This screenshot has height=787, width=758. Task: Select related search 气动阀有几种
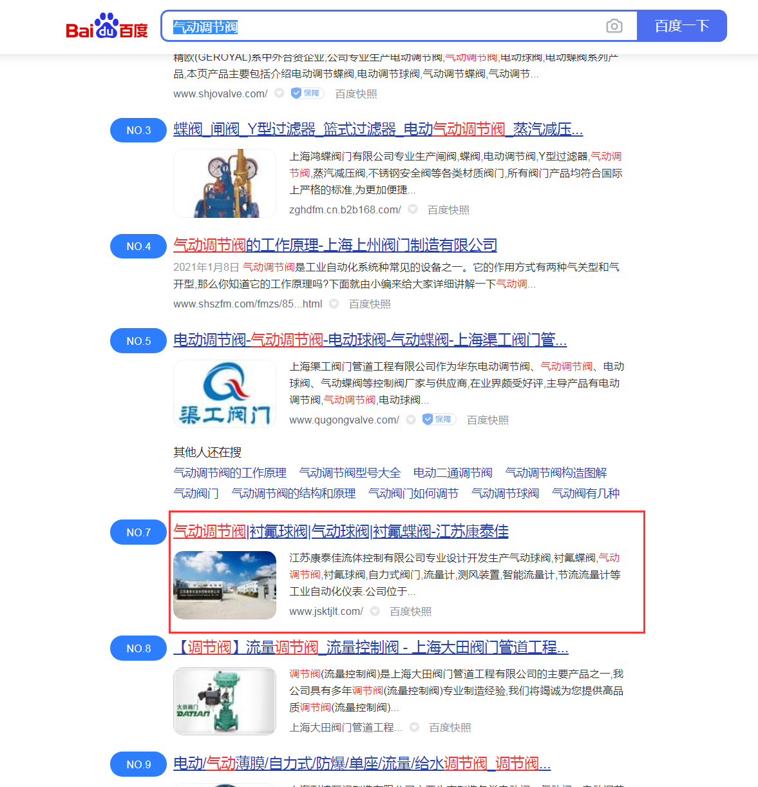point(585,493)
